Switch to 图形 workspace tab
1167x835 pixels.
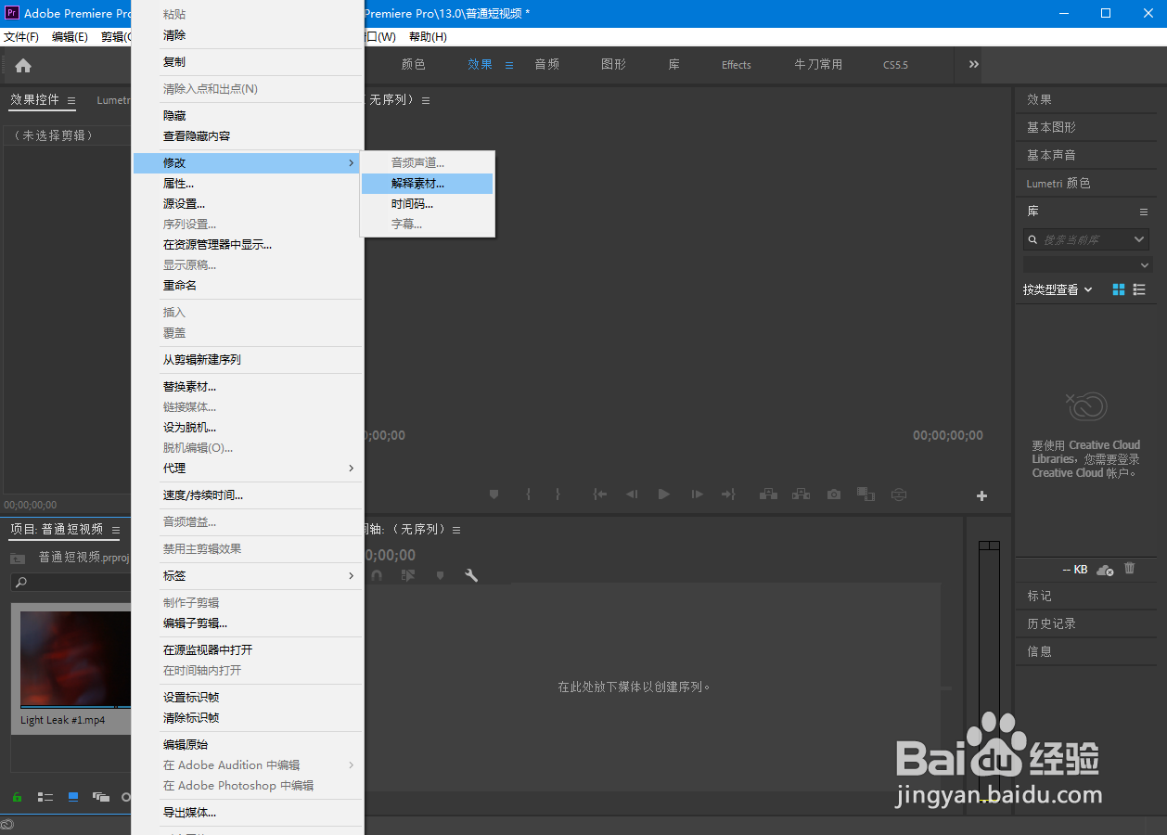coord(613,65)
